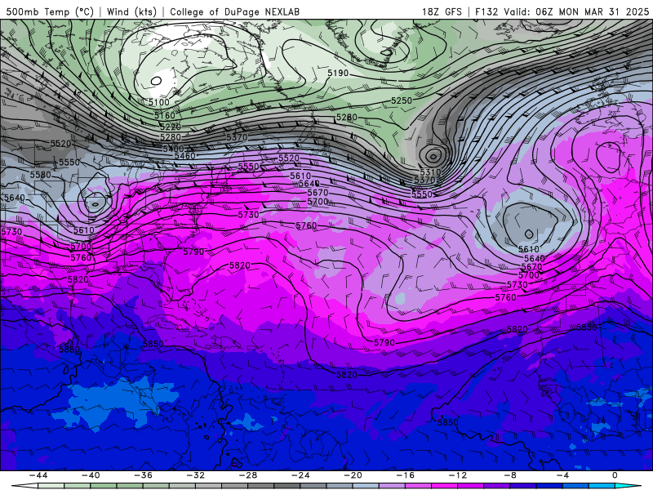
Task: Click the "500mb Temp (°C)" title text
Action: [x=50, y=11]
